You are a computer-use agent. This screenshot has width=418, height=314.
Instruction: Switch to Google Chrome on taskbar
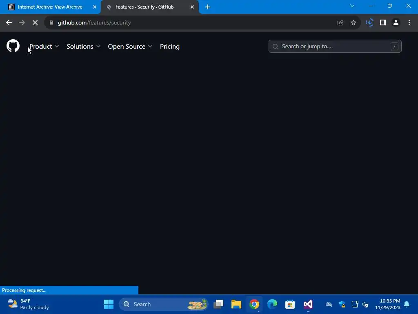(x=254, y=304)
